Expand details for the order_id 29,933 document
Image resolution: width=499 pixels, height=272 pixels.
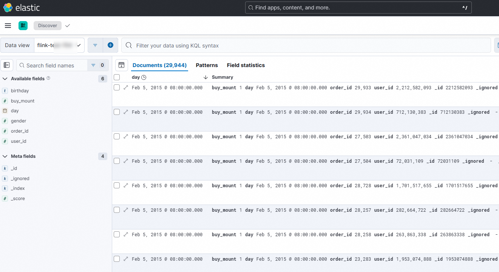tap(126, 87)
